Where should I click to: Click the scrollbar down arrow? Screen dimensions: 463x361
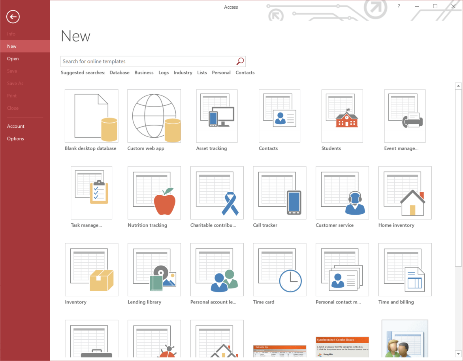click(x=458, y=354)
